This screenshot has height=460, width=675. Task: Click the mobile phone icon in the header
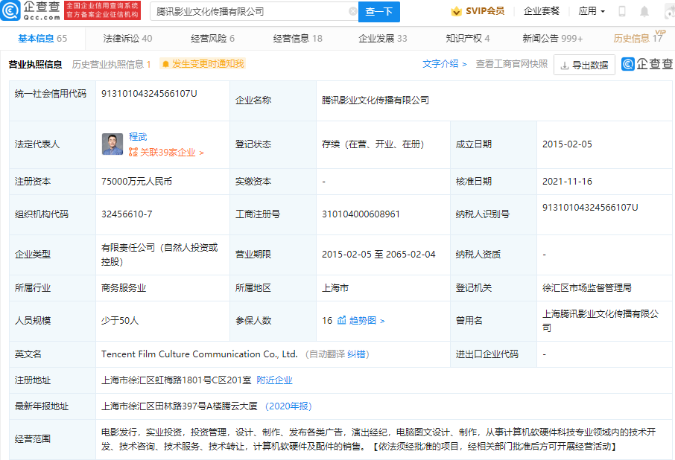pyautogui.click(x=622, y=12)
